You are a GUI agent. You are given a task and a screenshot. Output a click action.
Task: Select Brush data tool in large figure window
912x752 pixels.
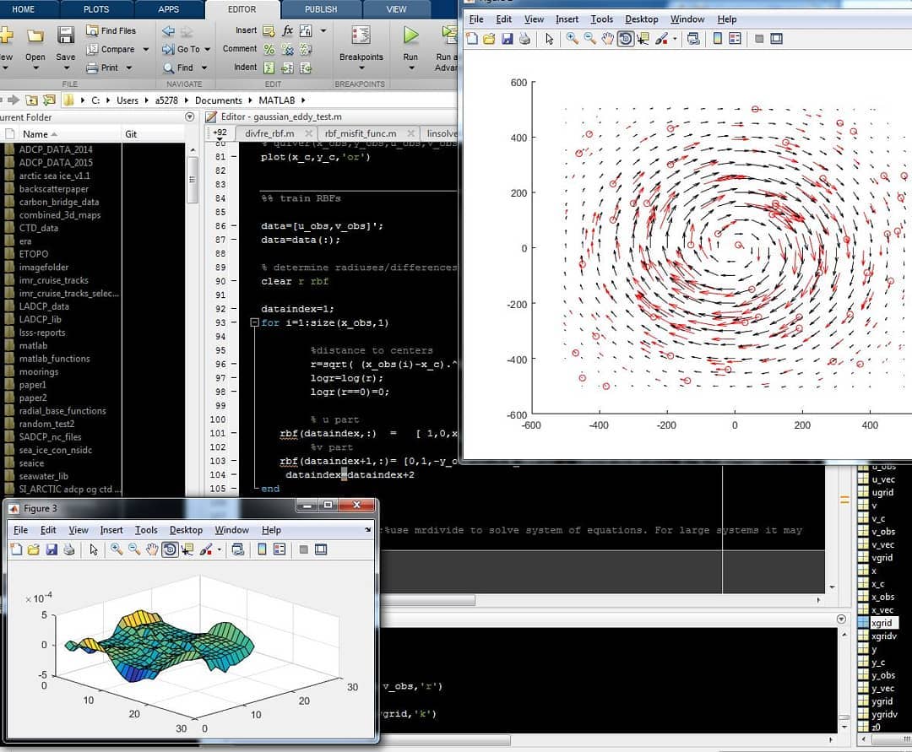click(x=661, y=39)
